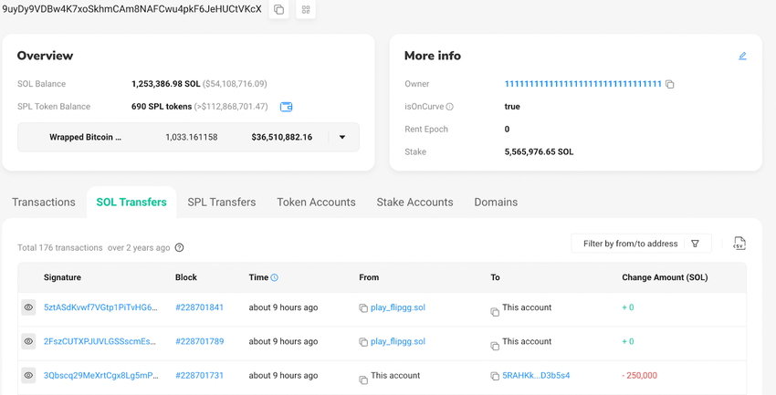Export transactions as CSV
Image resolution: width=776 pixels, height=395 pixels.
click(x=739, y=244)
